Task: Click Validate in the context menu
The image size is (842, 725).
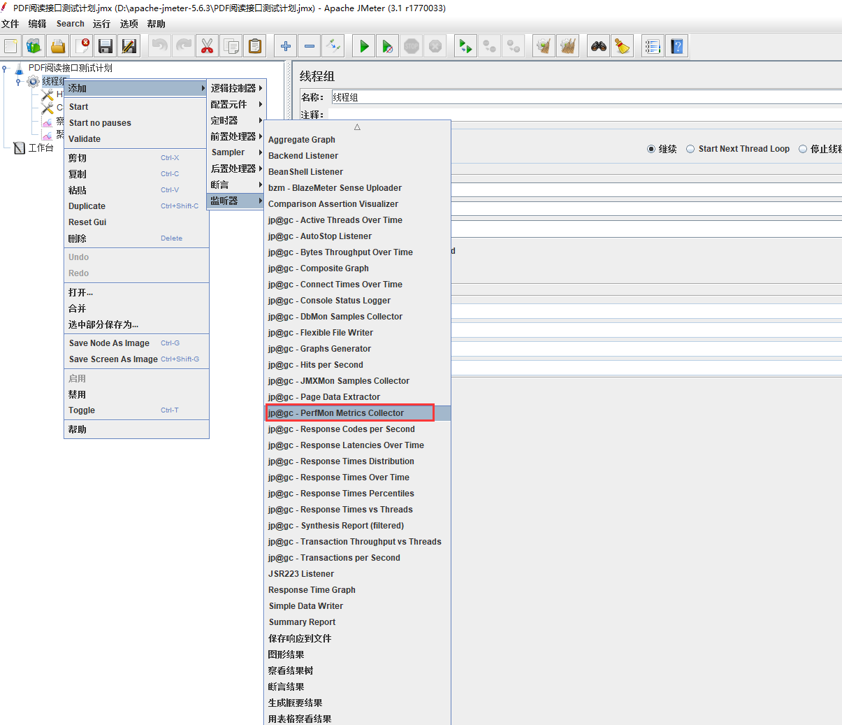Action: pyautogui.click(x=85, y=139)
